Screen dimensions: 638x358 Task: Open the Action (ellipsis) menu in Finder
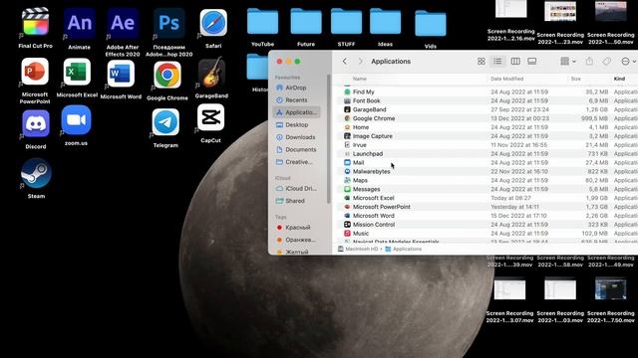point(628,62)
